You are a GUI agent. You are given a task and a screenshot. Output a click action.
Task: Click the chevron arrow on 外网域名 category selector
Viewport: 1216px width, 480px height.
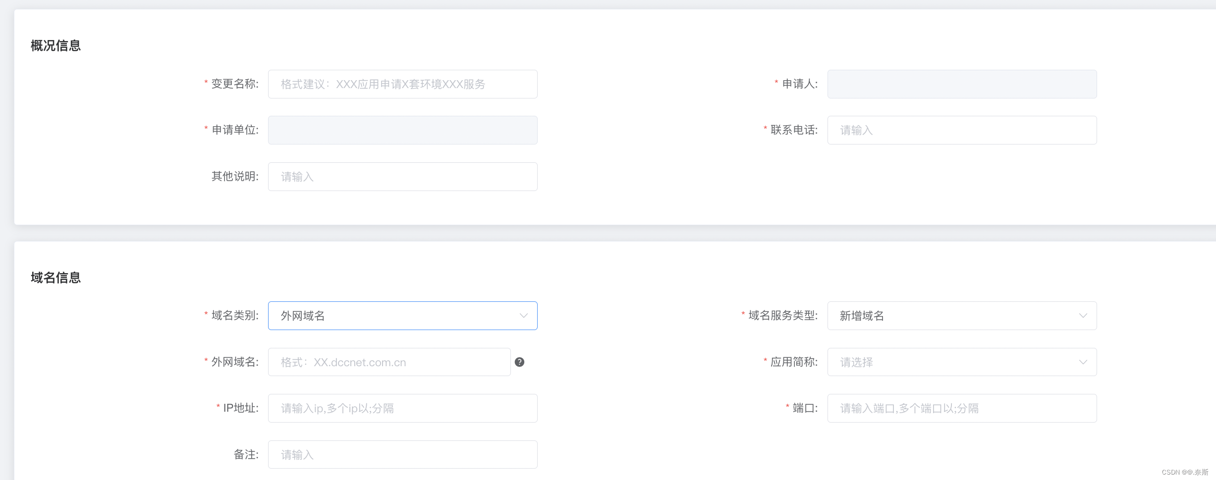pyautogui.click(x=523, y=315)
